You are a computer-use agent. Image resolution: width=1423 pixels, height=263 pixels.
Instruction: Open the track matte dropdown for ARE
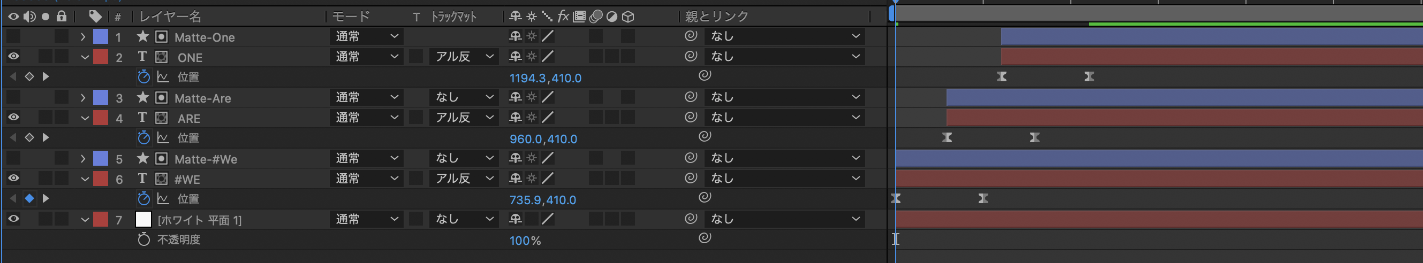click(464, 118)
